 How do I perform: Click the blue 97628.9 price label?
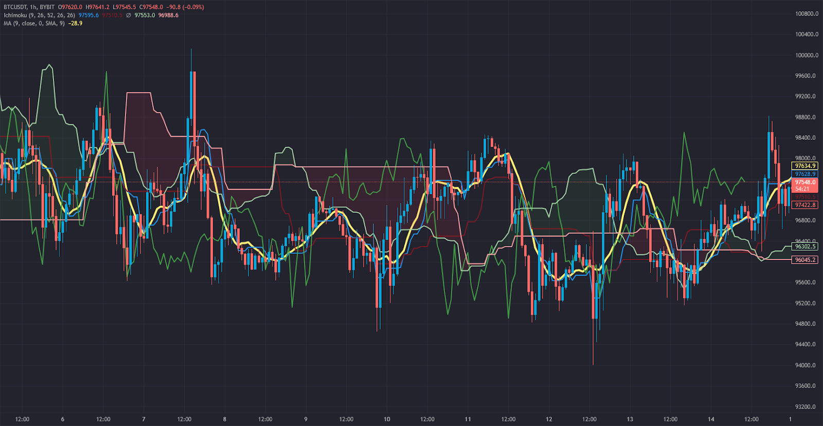(x=805, y=174)
